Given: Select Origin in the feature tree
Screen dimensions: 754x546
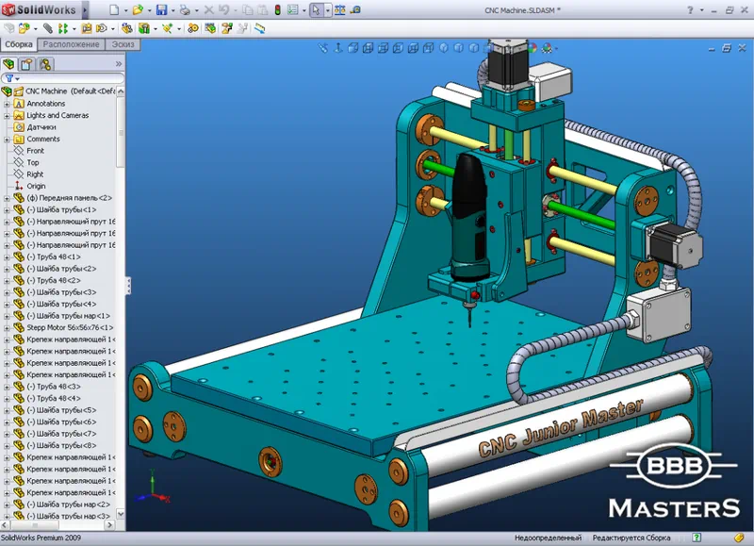Looking at the screenshot, I should point(36,185).
